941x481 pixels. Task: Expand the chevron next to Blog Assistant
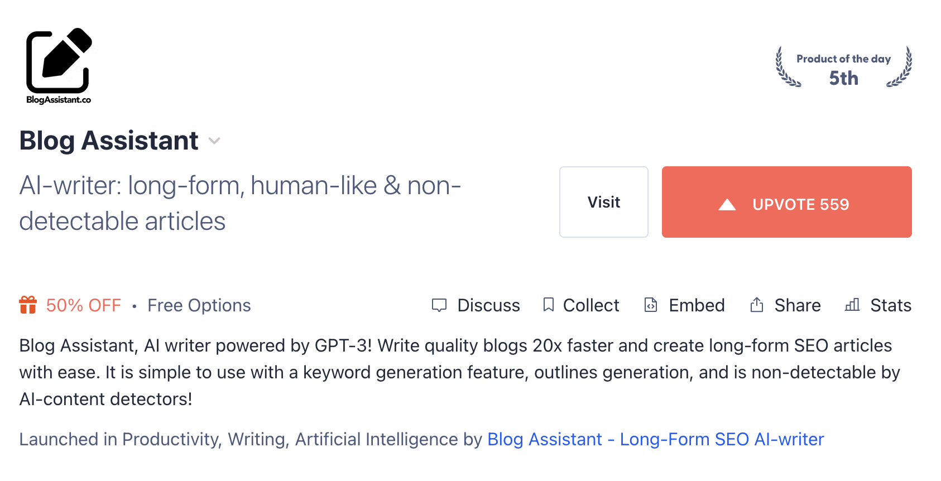tap(214, 141)
